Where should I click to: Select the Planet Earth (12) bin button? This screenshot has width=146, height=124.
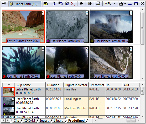[25, 4]
